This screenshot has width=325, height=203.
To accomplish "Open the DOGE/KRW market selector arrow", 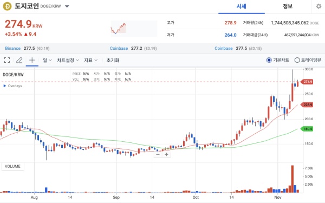I will [67, 6].
